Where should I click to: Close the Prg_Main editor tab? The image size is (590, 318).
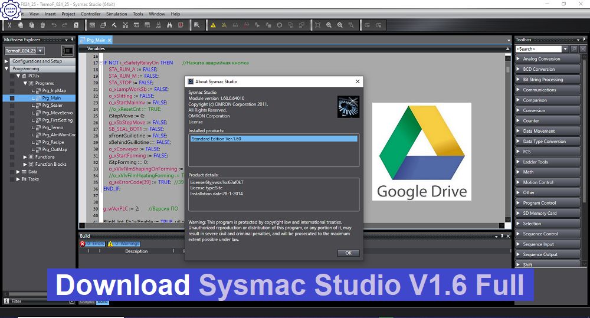tap(109, 40)
